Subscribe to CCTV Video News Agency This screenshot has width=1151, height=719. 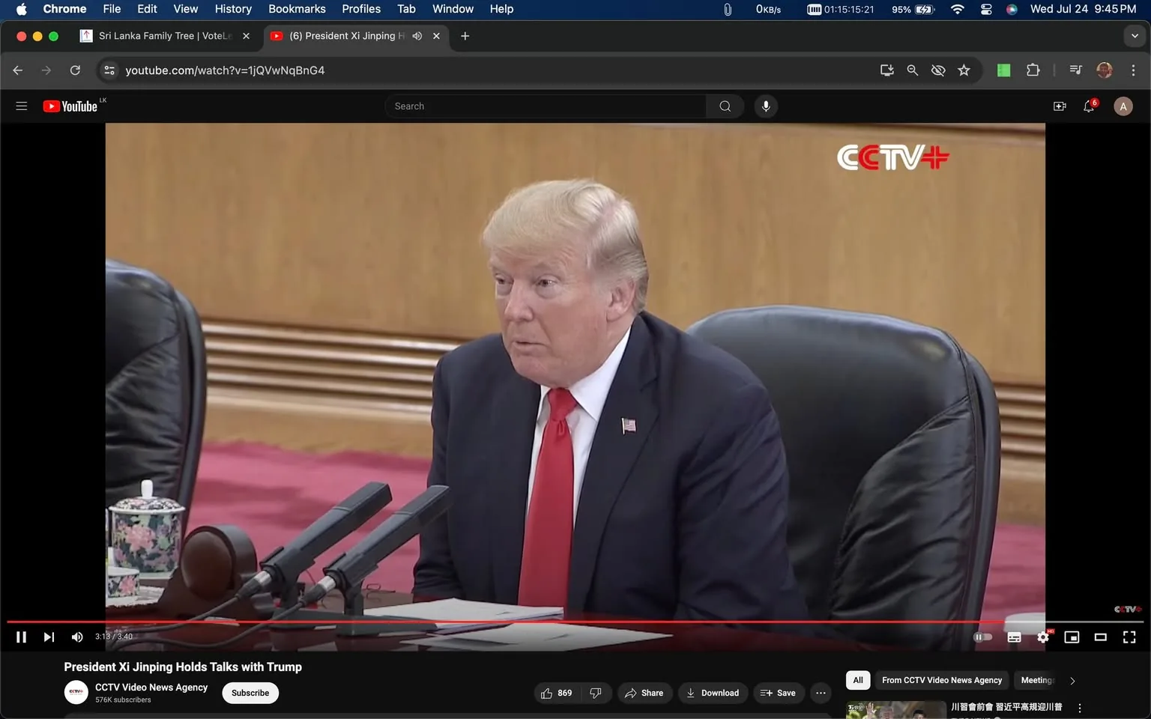250,693
